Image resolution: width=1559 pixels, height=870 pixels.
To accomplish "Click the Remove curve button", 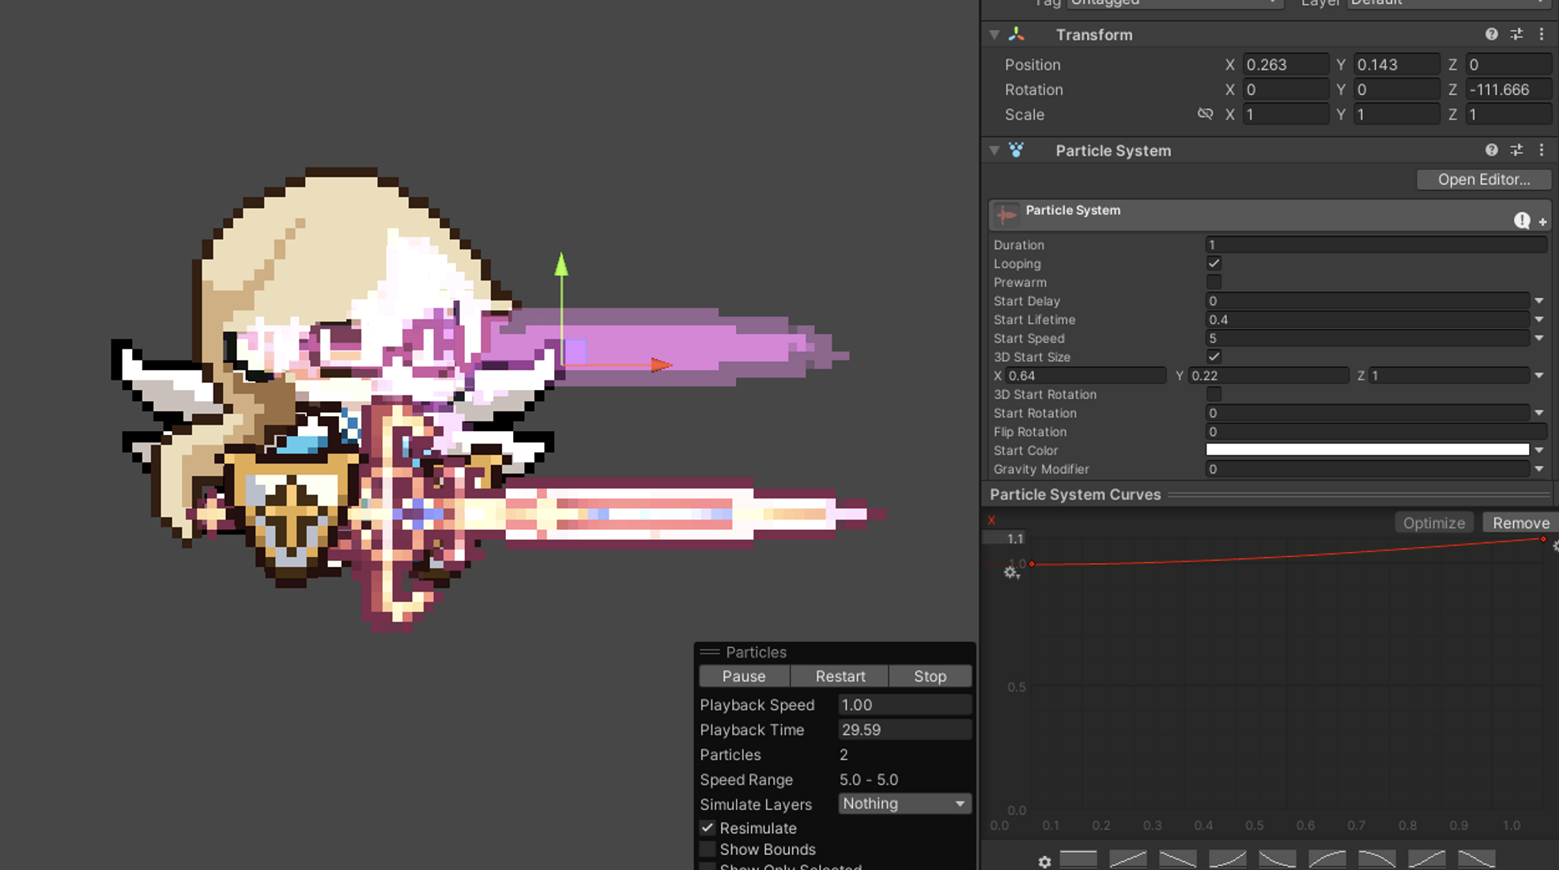I will coord(1520,523).
